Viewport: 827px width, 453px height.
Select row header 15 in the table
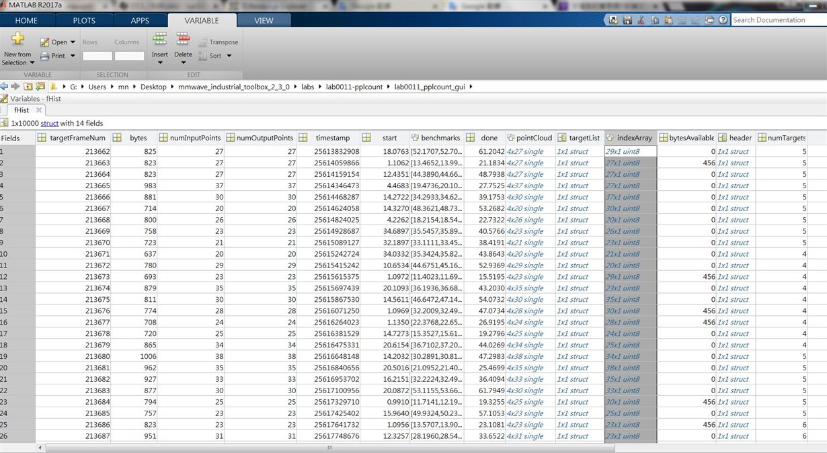[x=17, y=311]
